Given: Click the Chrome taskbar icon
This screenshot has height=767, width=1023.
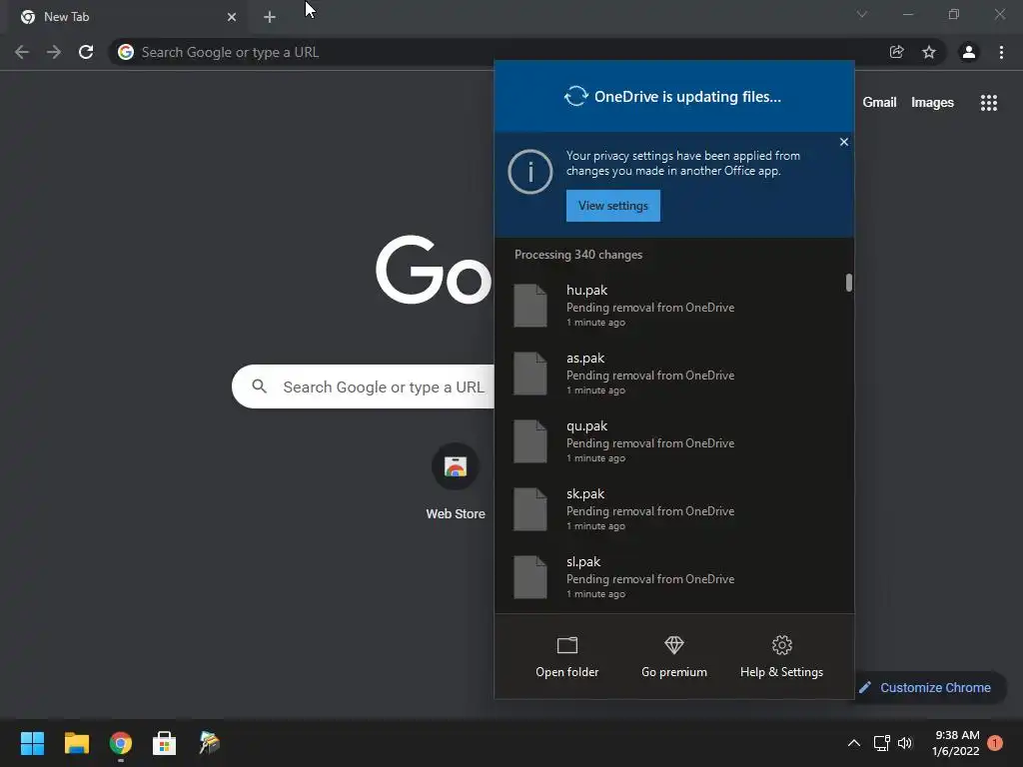Looking at the screenshot, I should point(121,743).
